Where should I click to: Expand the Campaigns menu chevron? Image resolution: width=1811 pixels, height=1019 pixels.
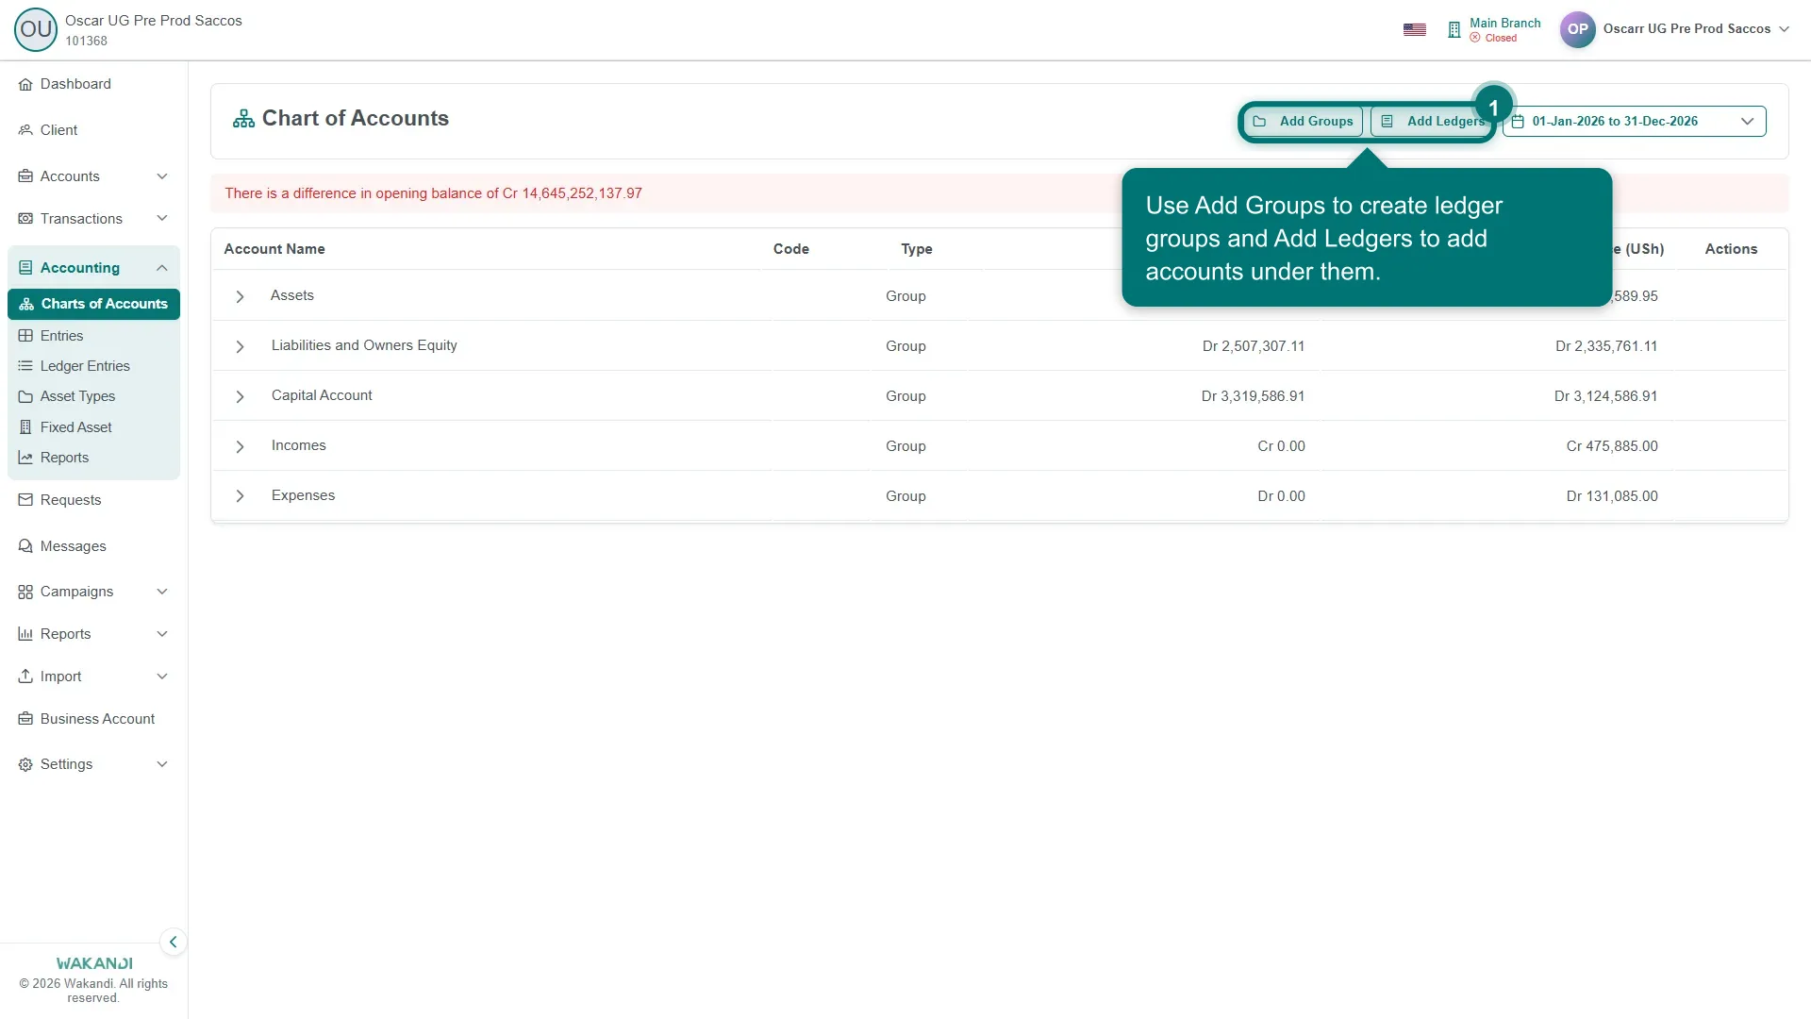[x=162, y=592]
